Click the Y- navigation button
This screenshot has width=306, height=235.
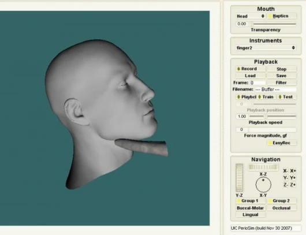pyautogui.click(x=286, y=178)
